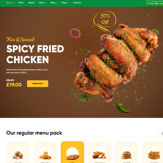Click the previous arrow of menu carousel
Screen dimensions: 163x163
[x=159, y=133]
